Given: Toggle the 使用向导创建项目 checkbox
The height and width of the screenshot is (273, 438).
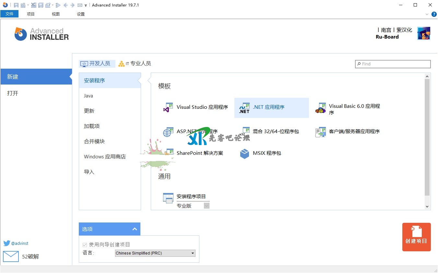Looking at the screenshot, I should pyautogui.click(x=85, y=245).
